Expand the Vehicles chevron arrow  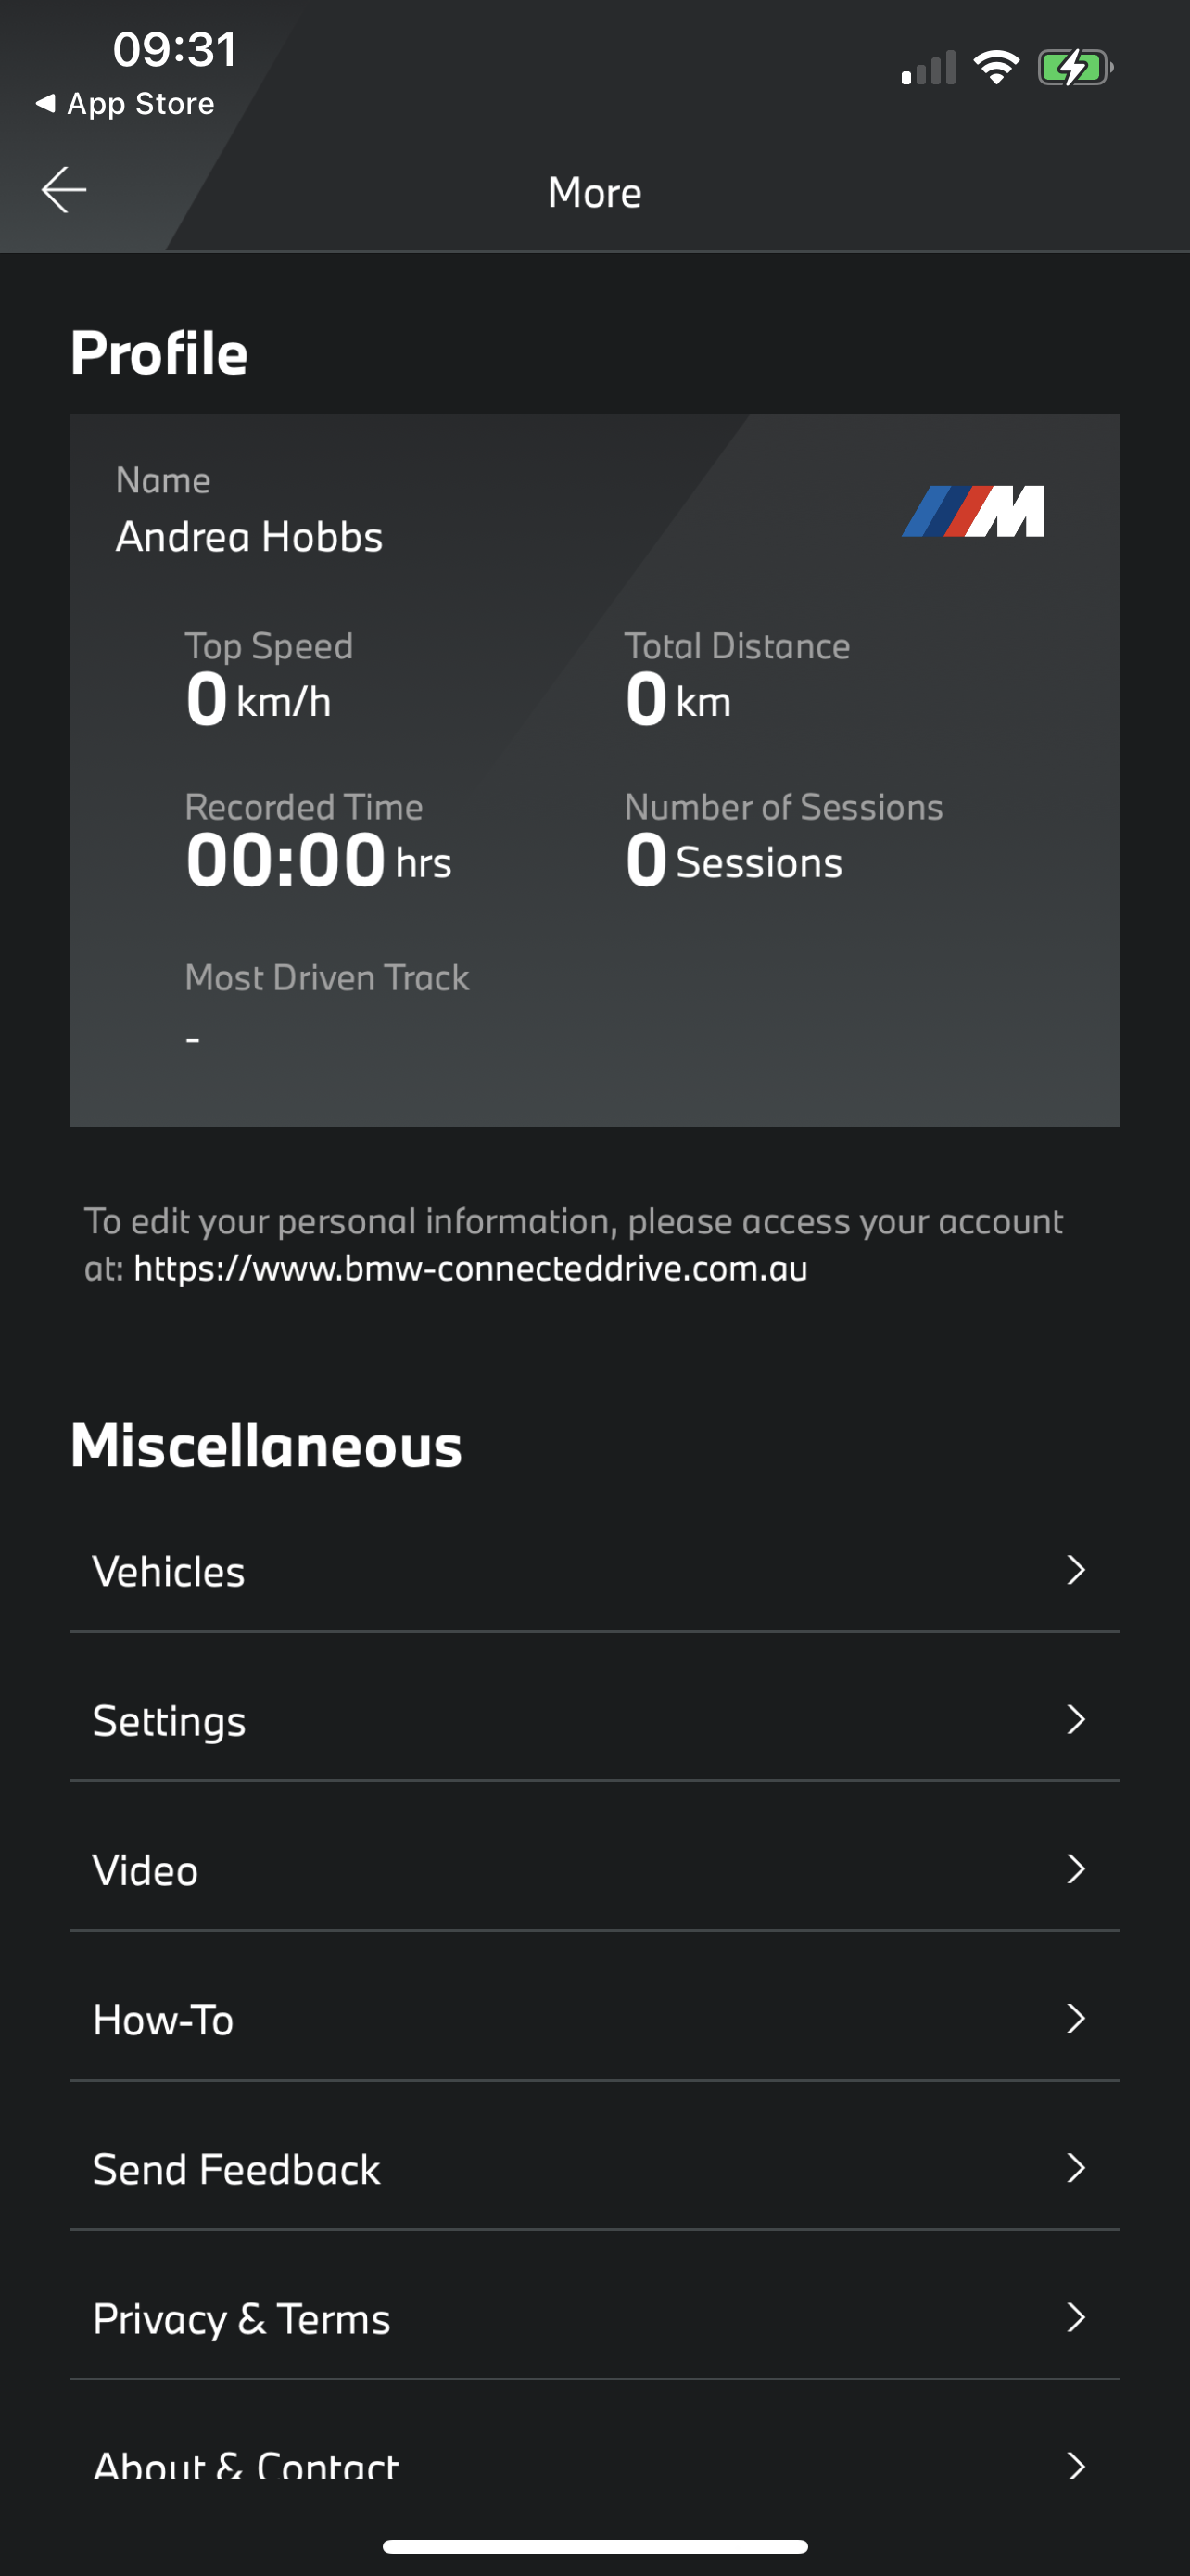(x=1075, y=1570)
